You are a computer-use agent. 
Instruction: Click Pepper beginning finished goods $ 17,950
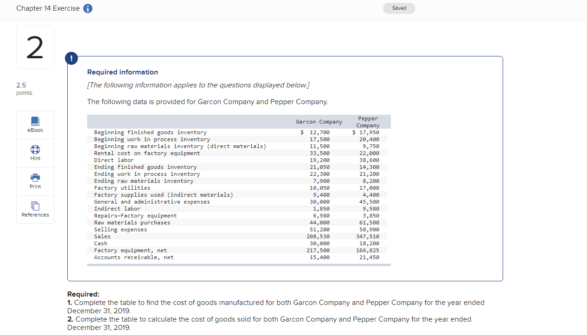365,132
